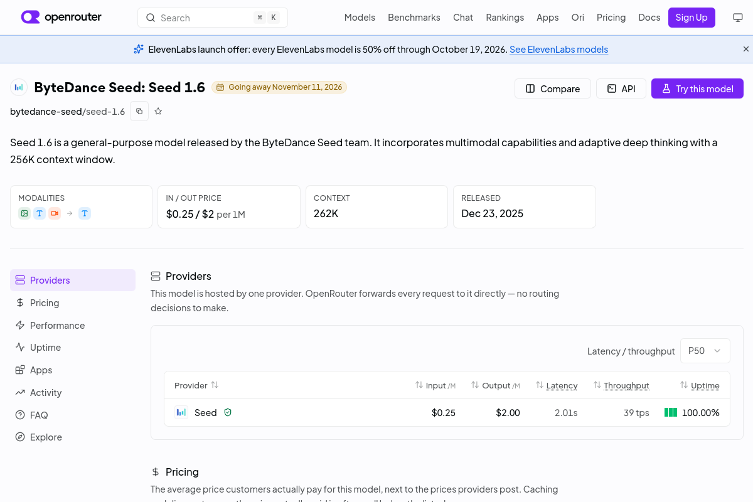Image resolution: width=753 pixels, height=502 pixels.
Task: Select FAQ in the sidebar
Action: point(73,415)
